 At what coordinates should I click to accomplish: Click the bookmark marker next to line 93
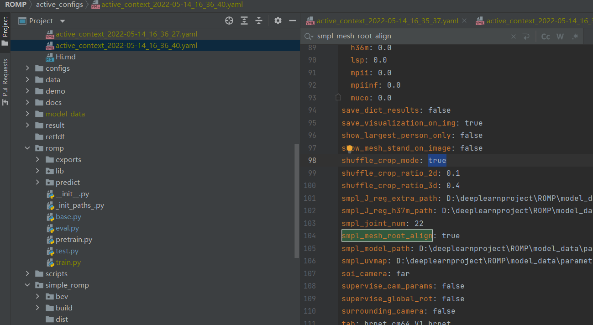[338, 97]
